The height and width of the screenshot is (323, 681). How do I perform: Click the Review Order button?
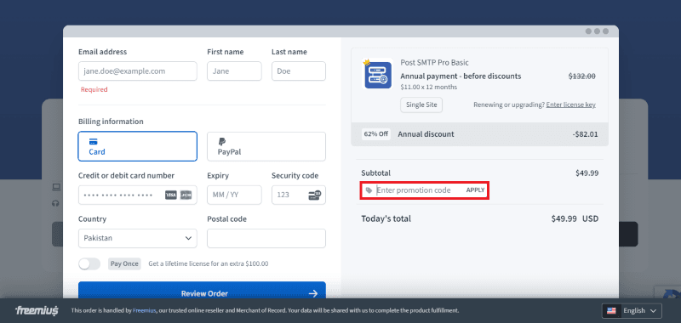tap(202, 290)
